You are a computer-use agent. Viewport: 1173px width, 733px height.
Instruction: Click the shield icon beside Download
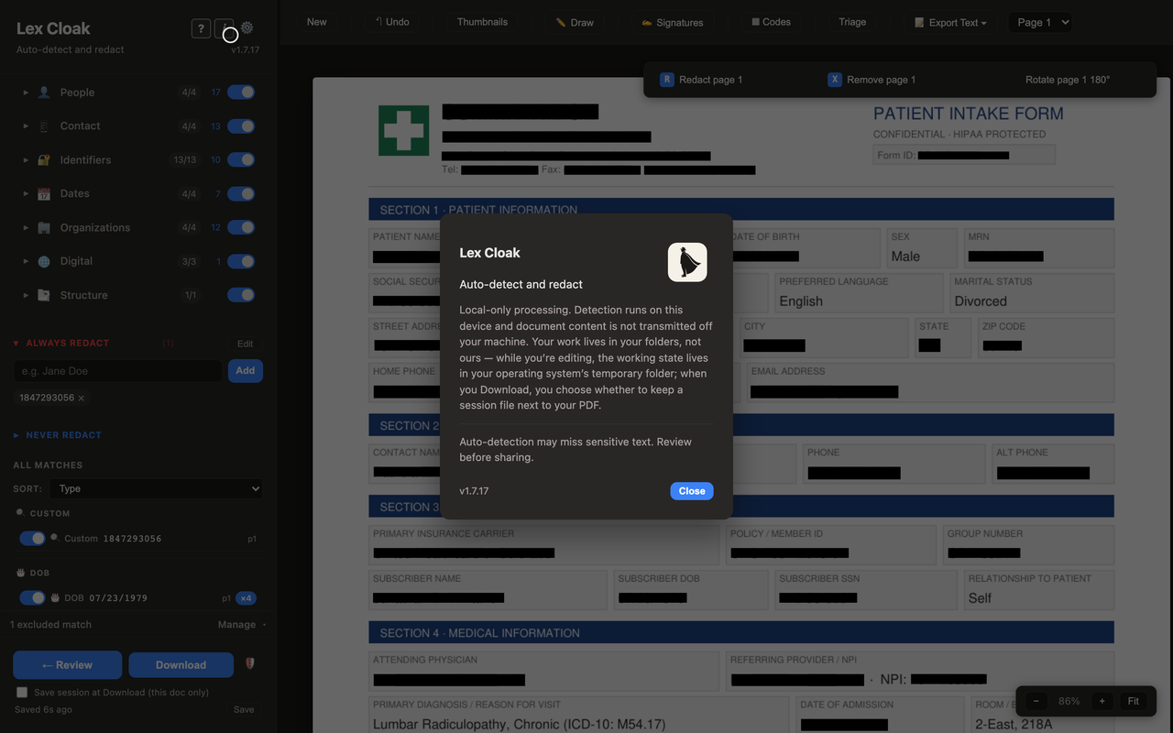coord(250,664)
